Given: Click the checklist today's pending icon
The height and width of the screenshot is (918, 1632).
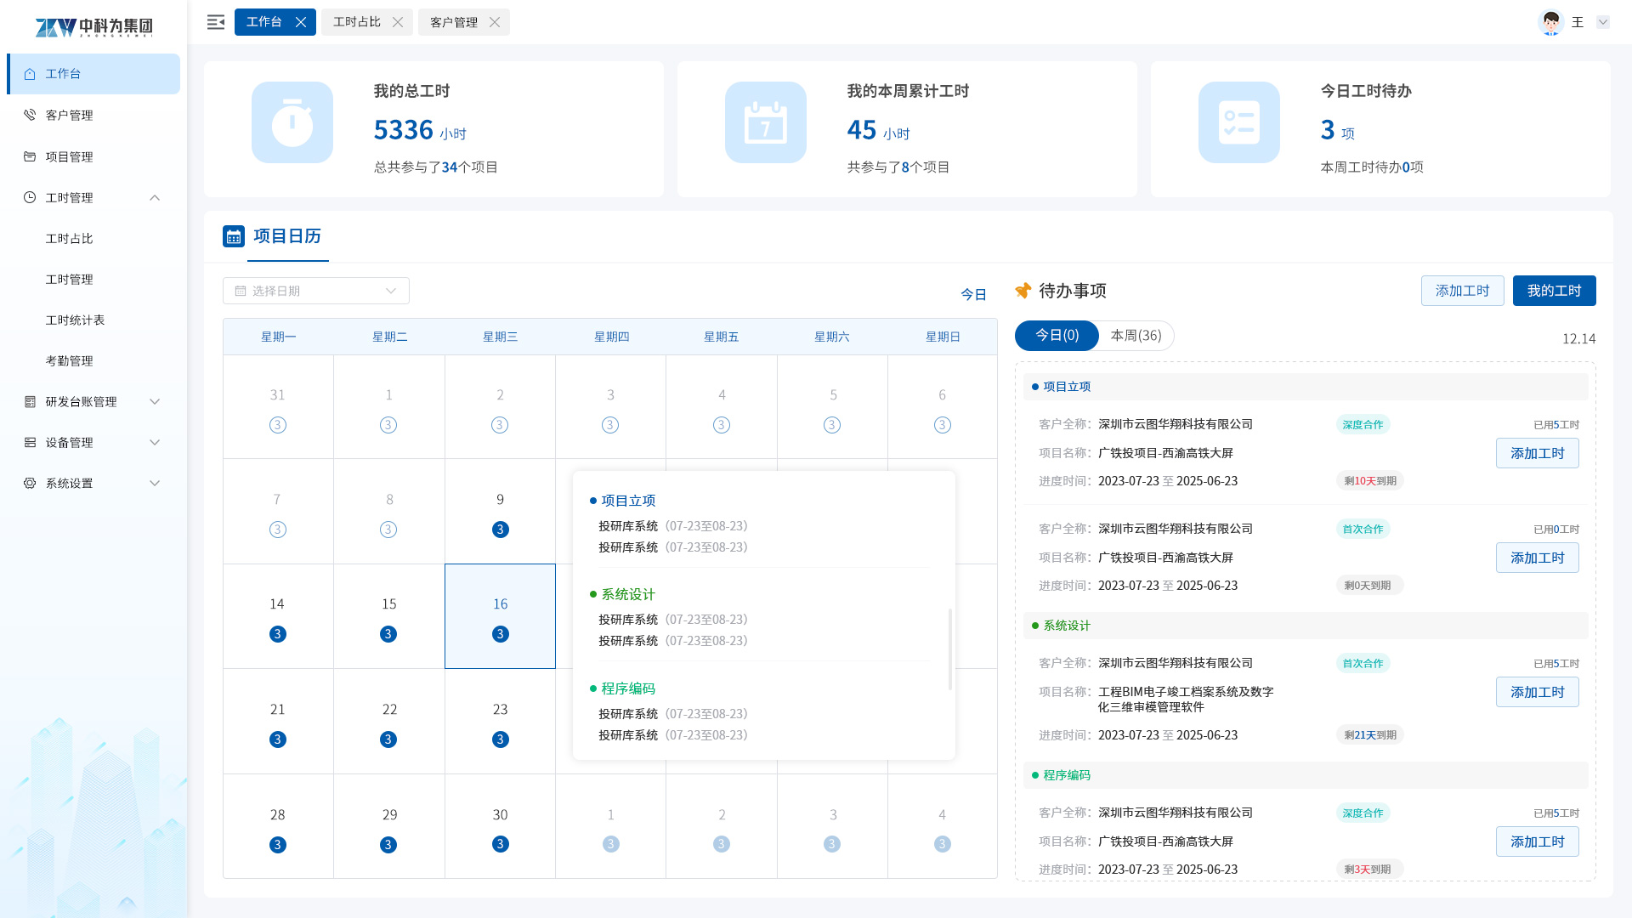Looking at the screenshot, I should (1238, 122).
